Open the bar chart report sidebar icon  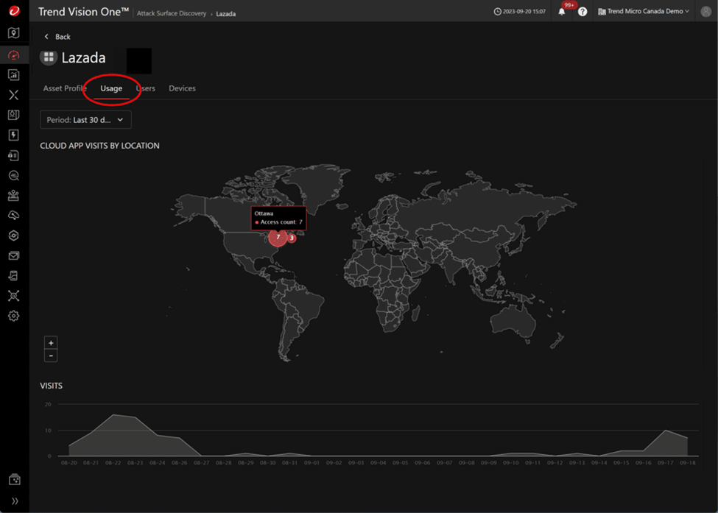(14, 74)
